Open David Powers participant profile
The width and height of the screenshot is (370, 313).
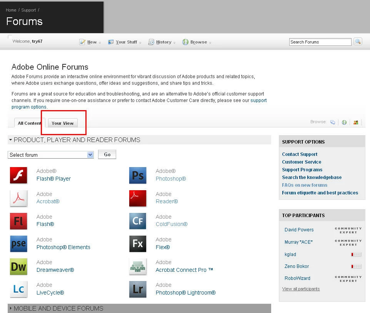pos(299,229)
